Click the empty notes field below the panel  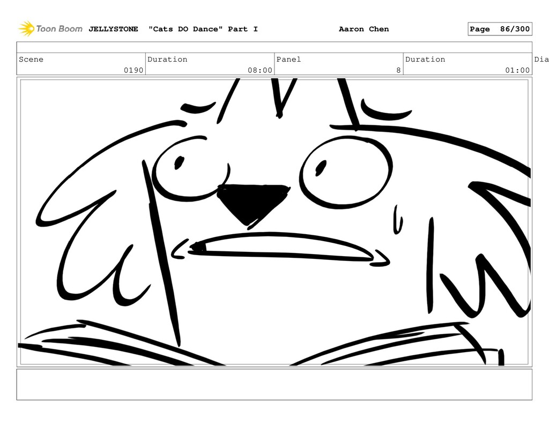[274, 384]
